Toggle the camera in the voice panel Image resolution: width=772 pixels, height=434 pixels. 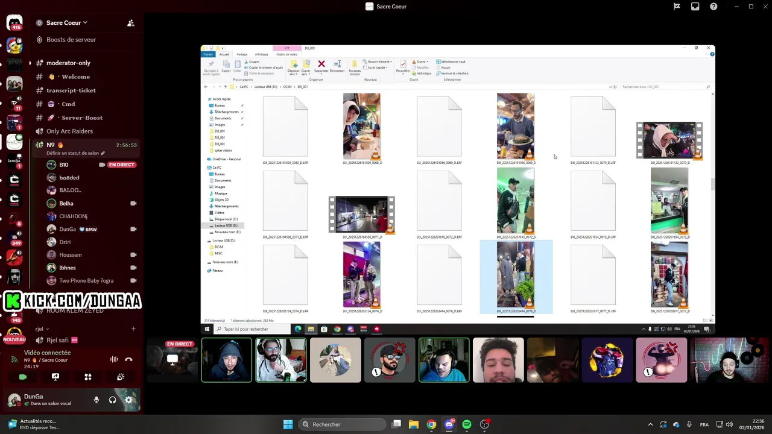[23, 377]
